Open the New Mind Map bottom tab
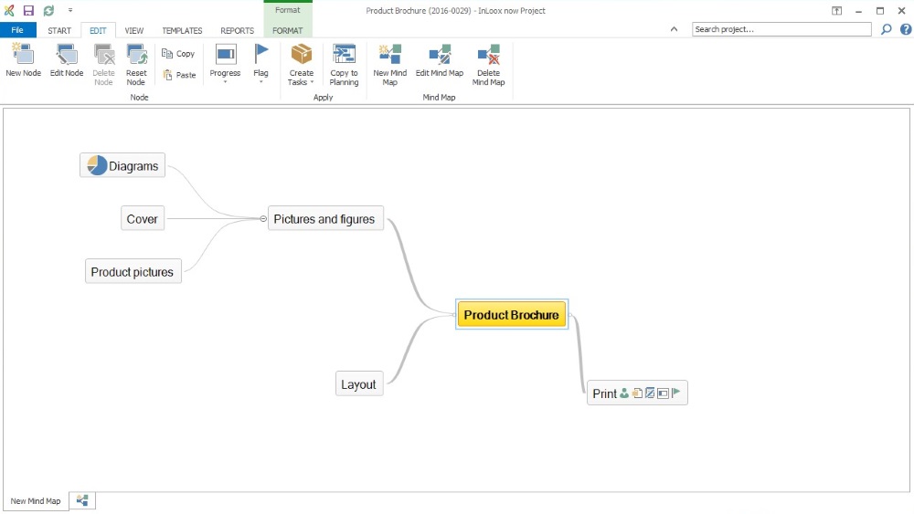 pos(36,500)
